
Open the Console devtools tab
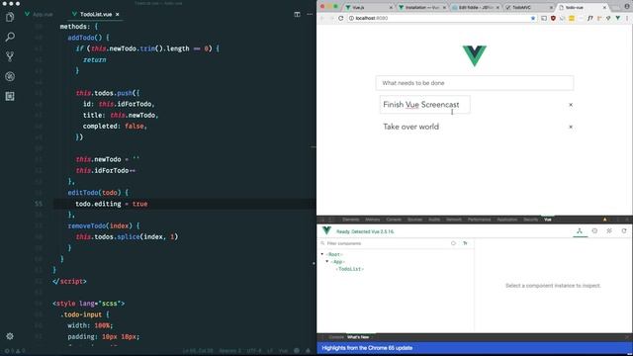(394, 220)
